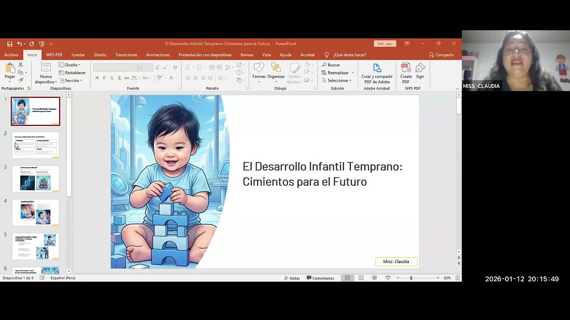Open the Archivo menu tab
Screen dimensions: 570x320
11,55
